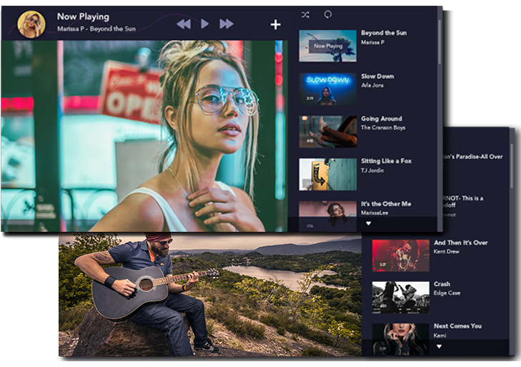The width and height of the screenshot is (521, 367).
Task: Open the Beyond the Sun thumbnail
Action: click(x=327, y=46)
